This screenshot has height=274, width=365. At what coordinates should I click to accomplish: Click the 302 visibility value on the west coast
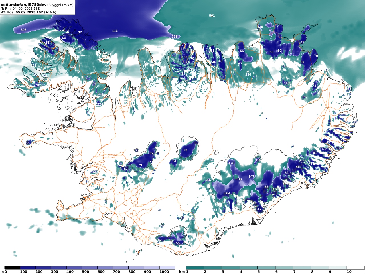(x=17, y=86)
